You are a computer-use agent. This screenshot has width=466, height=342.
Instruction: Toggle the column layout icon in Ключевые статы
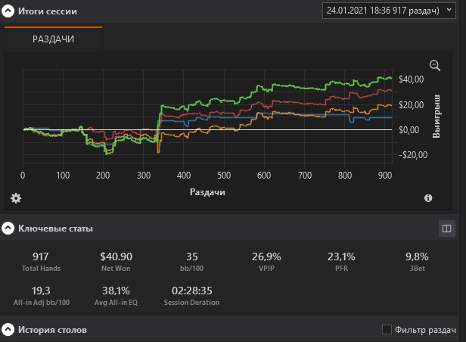pyautogui.click(x=446, y=228)
